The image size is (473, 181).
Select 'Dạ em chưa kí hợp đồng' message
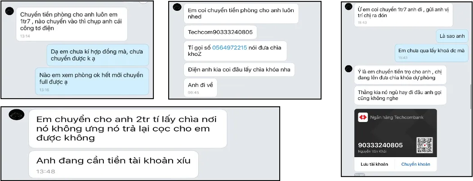tap(98, 54)
